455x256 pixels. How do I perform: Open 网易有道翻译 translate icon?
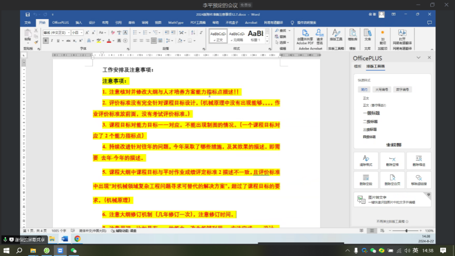(402, 36)
